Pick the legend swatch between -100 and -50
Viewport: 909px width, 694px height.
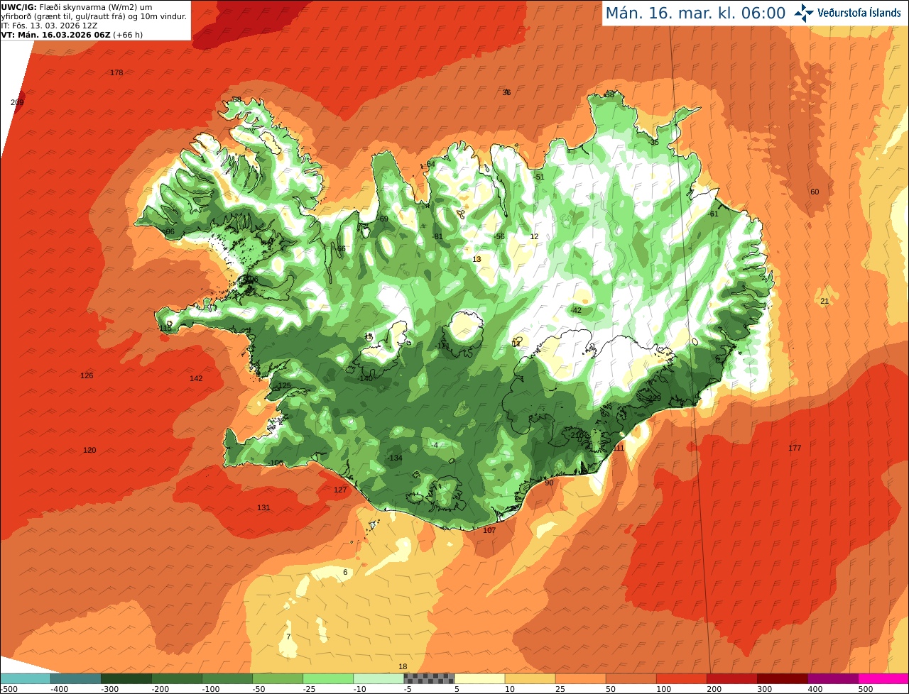coord(227,678)
